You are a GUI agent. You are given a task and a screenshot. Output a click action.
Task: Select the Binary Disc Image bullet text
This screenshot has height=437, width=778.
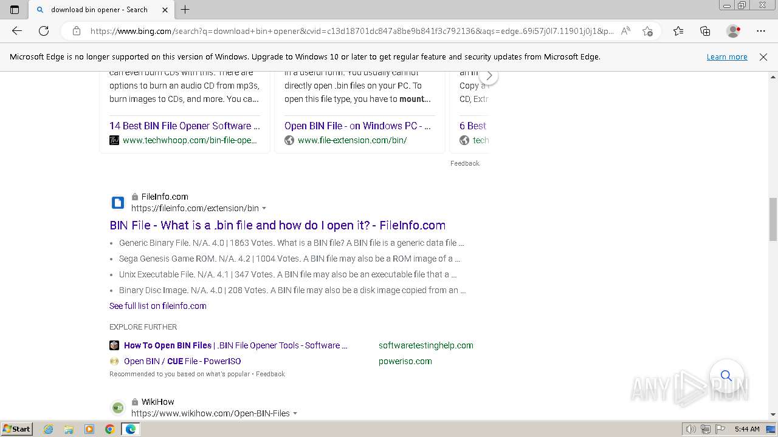point(293,290)
